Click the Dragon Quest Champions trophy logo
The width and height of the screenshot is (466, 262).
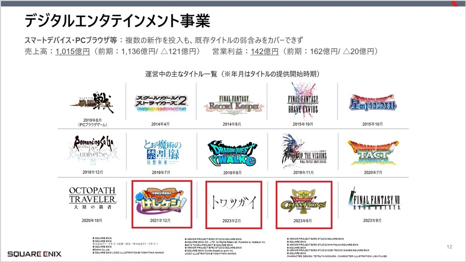[x=303, y=201]
